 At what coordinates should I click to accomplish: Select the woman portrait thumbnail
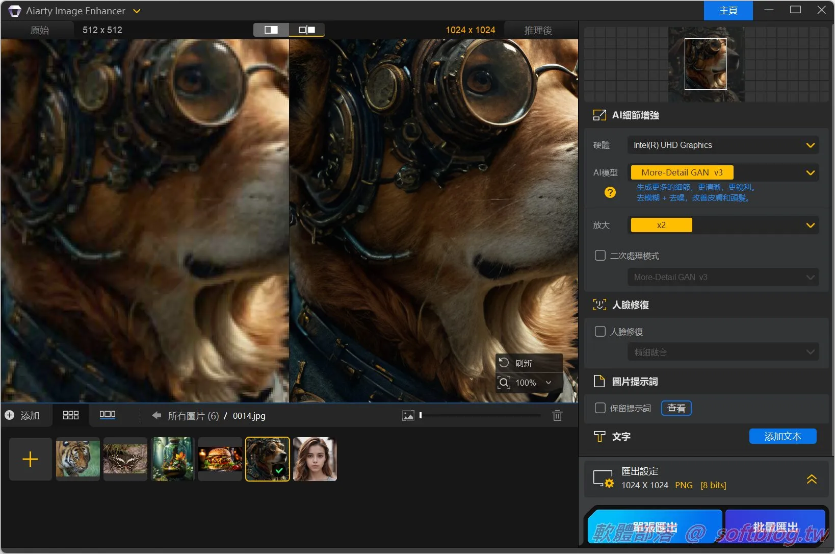(x=315, y=459)
